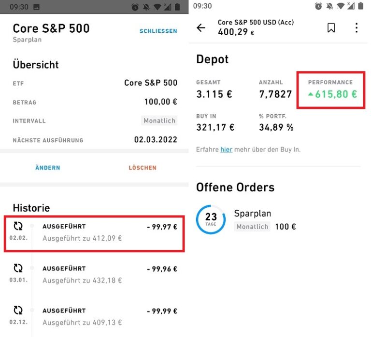Bookmark the Core S&P 500 ETF

pos(331,28)
